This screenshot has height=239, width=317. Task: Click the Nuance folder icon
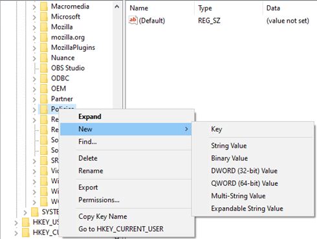(x=44, y=58)
